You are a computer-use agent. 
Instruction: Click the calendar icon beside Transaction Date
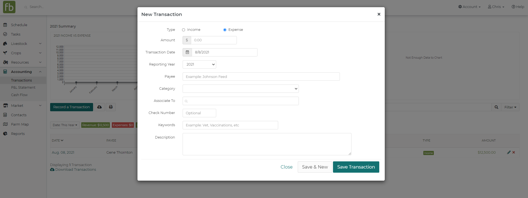187,52
